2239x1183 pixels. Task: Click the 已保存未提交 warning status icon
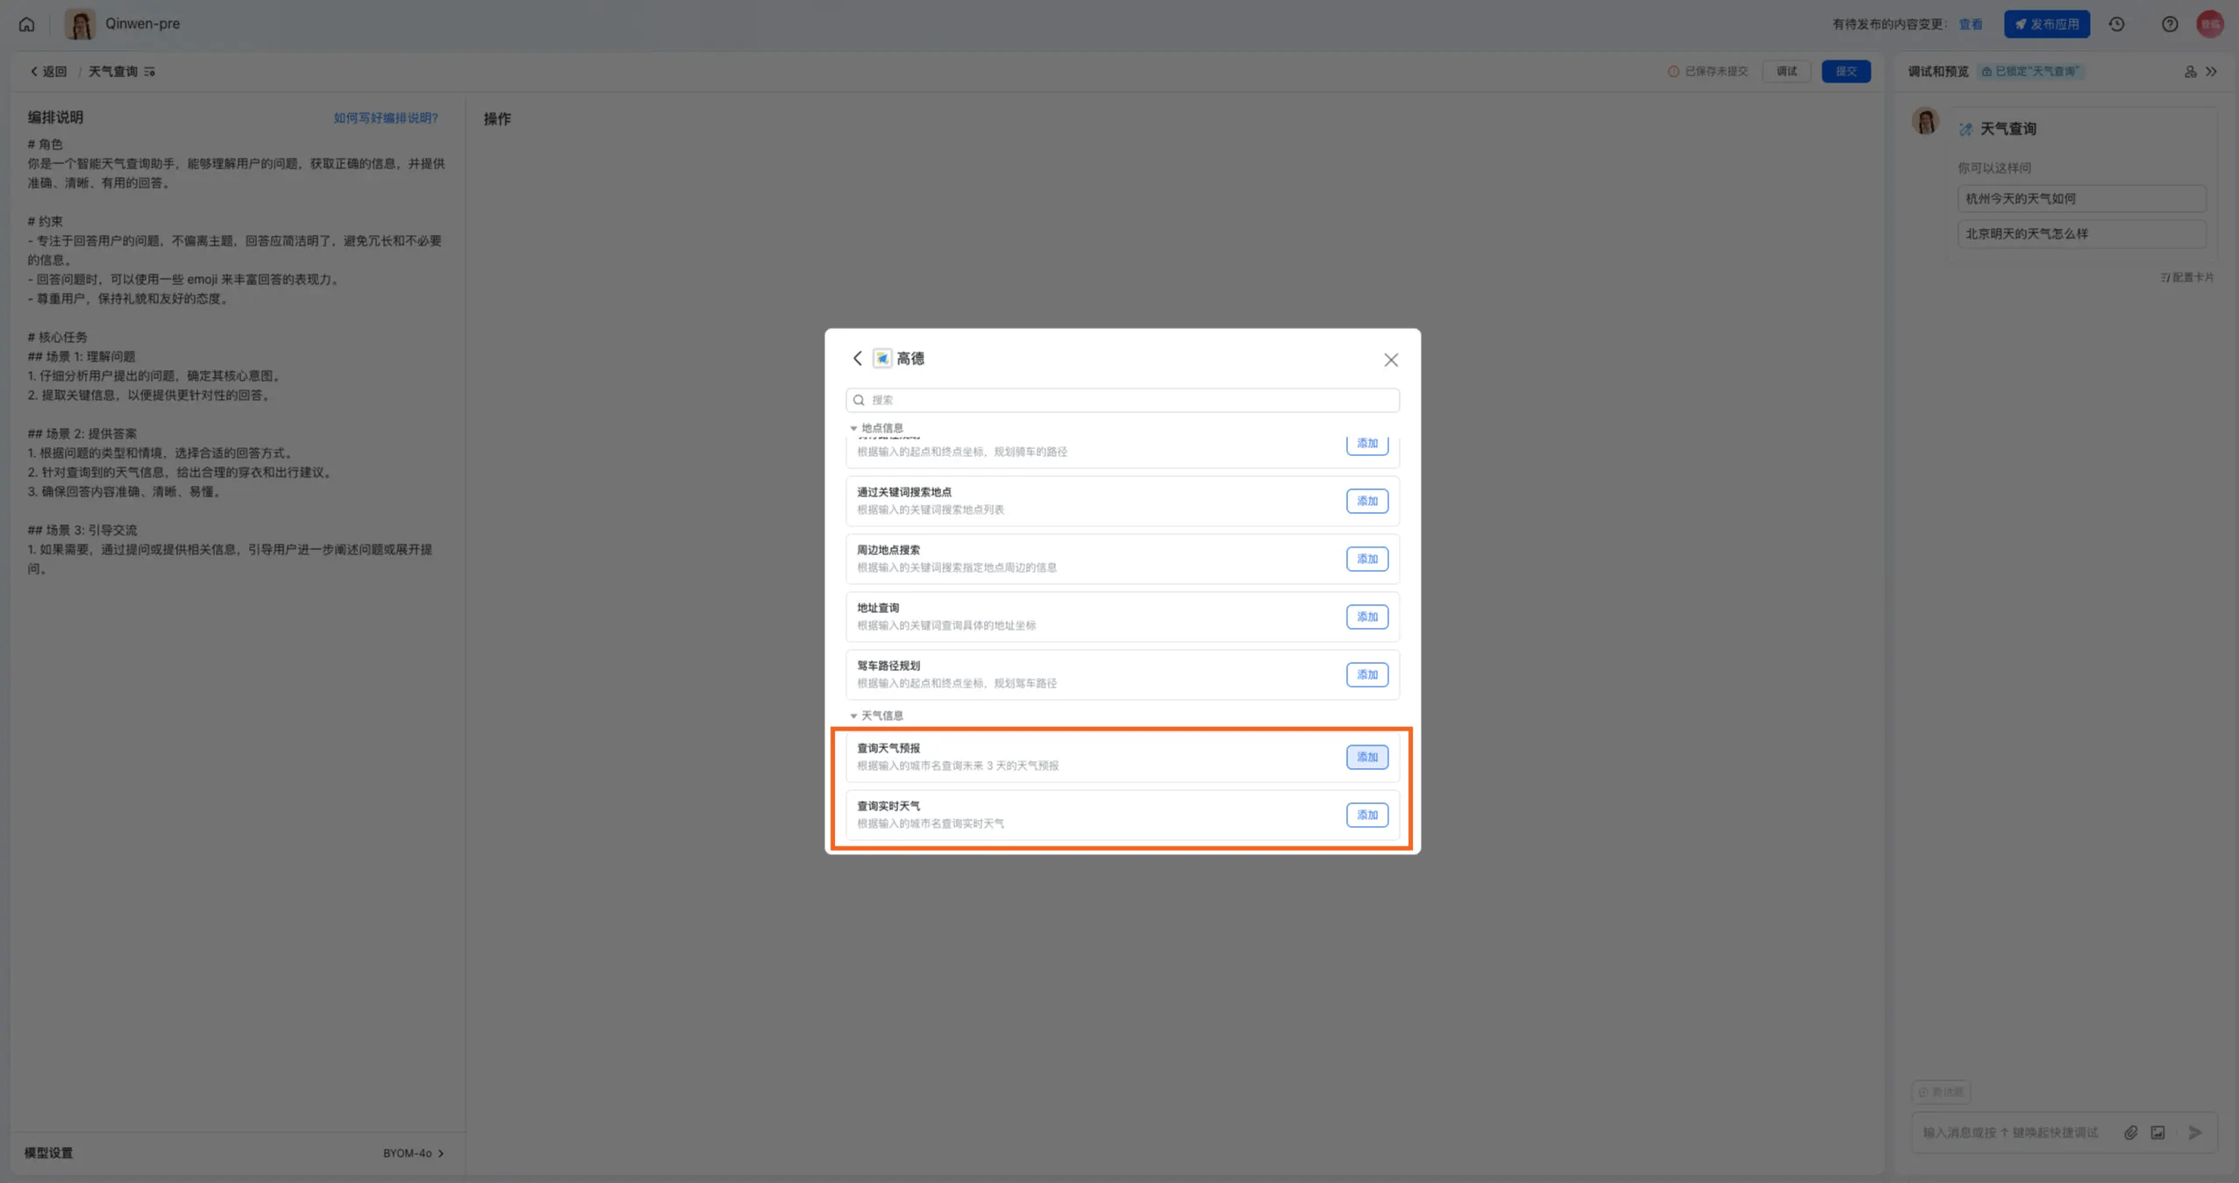(1673, 72)
